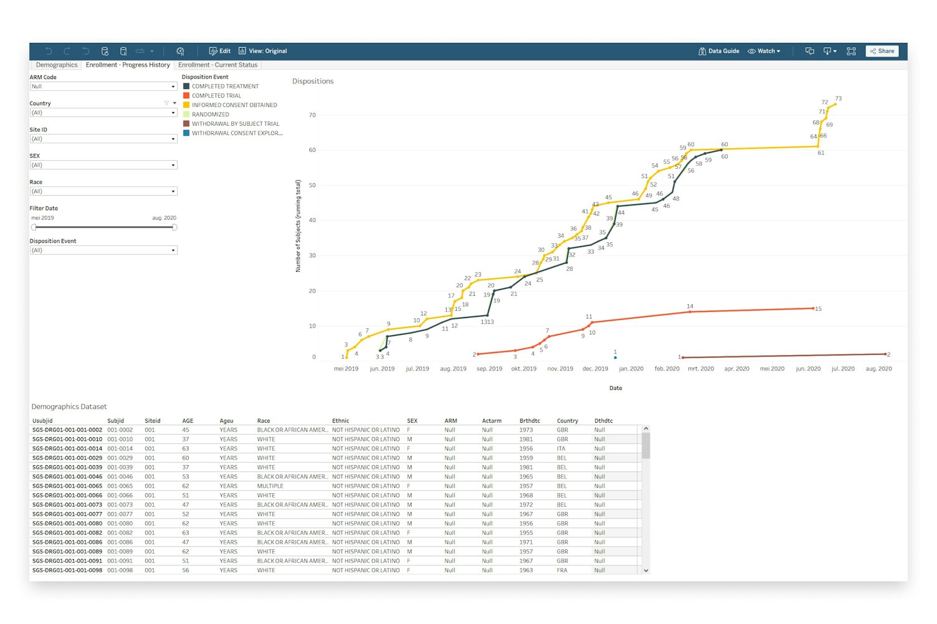
Task: Click the right handle of the Filter Date slider
Action: (x=174, y=227)
